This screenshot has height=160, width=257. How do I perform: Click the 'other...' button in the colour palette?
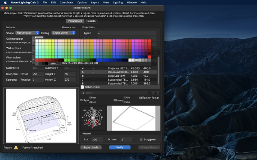tap(54, 63)
